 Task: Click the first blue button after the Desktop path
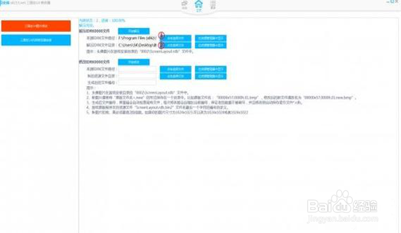click(x=175, y=45)
